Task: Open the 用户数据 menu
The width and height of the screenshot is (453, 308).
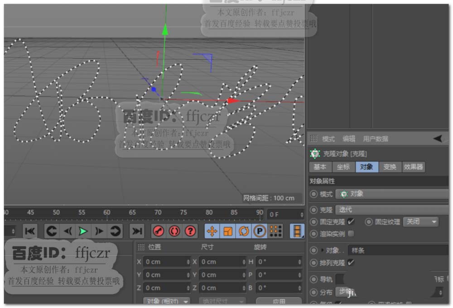Action: [x=375, y=139]
